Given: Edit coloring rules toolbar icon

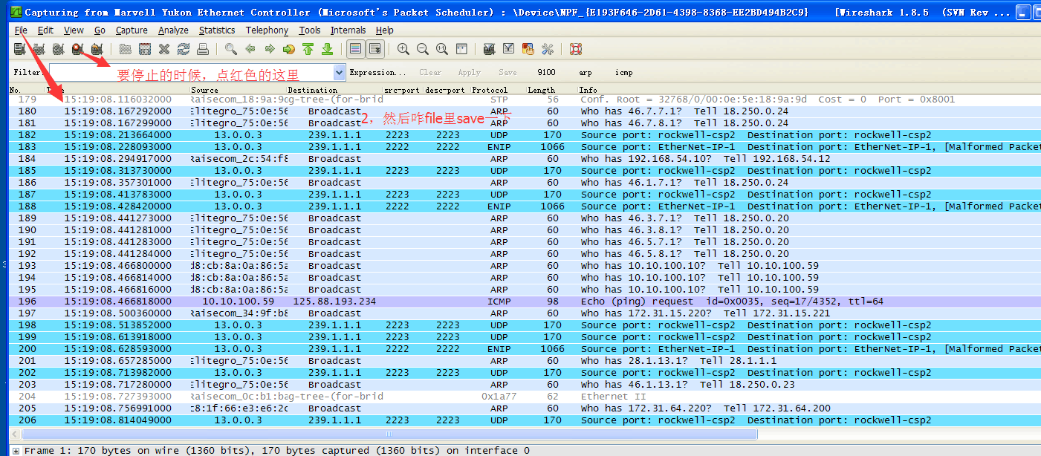Looking at the screenshot, I should 528,49.
